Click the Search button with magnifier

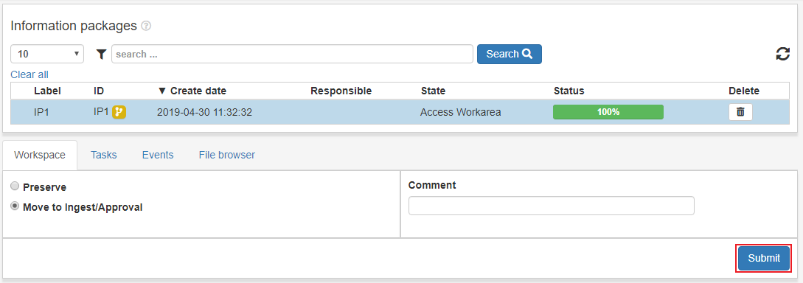click(510, 54)
